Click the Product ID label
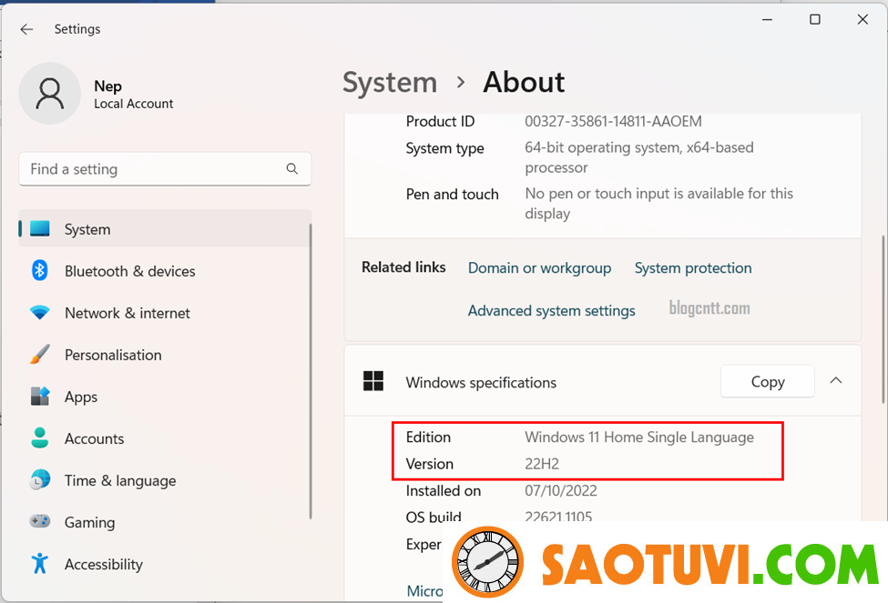Viewport: 888px width, 603px height. pyautogui.click(x=440, y=121)
